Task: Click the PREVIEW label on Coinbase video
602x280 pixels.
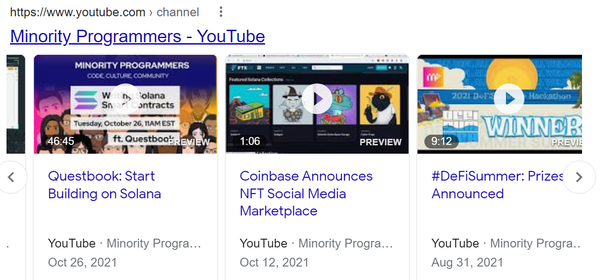Action: coord(380,142)
